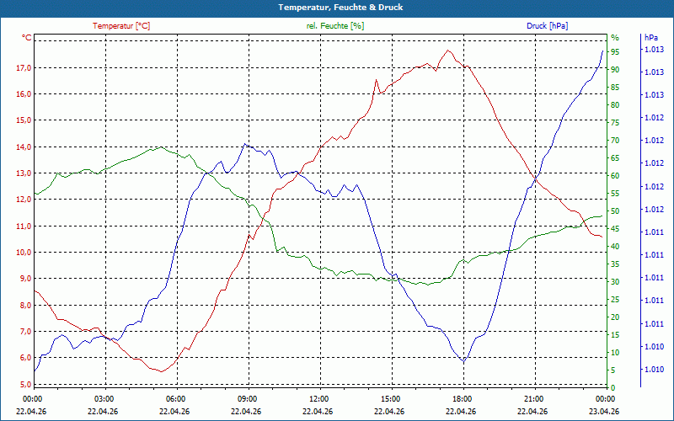Click the green 75 humidity axis value
674x421 pixels.
pos(615,123)
